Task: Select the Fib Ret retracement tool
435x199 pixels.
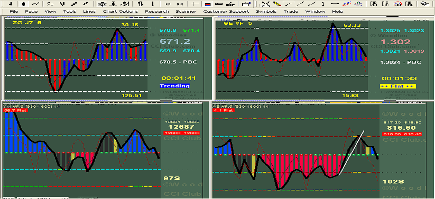Action: click(374, 4)
